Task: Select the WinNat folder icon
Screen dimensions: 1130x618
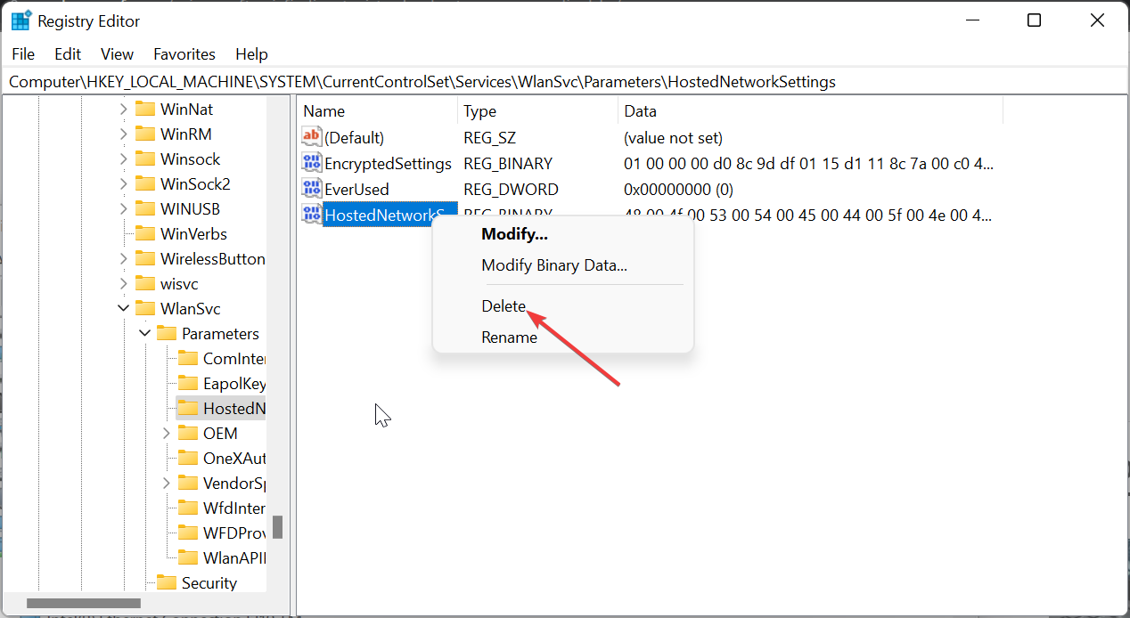Action: (x=145, y=109)
